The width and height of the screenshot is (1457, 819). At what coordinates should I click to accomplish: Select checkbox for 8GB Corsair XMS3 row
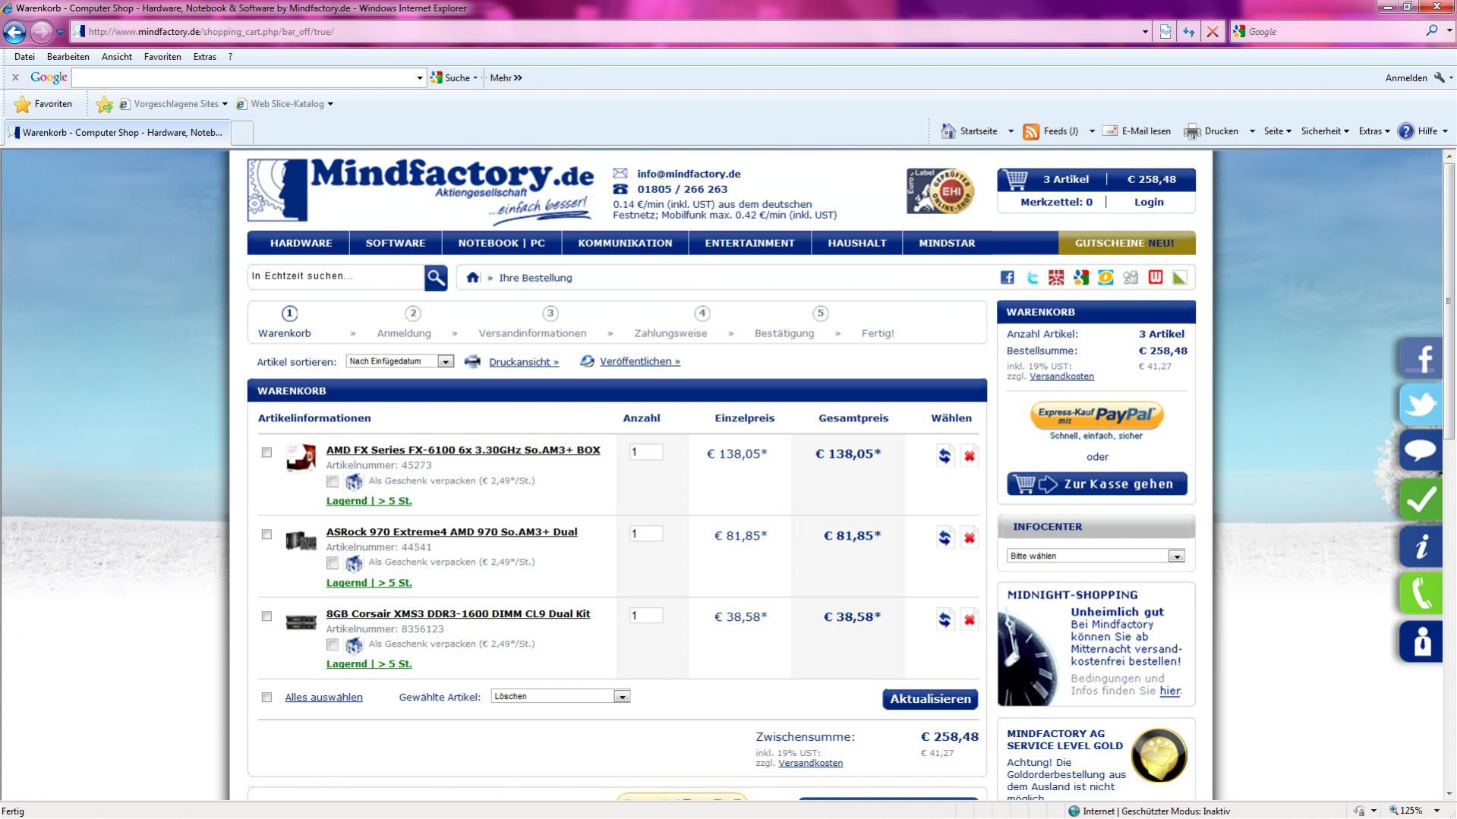pos(266,616)
